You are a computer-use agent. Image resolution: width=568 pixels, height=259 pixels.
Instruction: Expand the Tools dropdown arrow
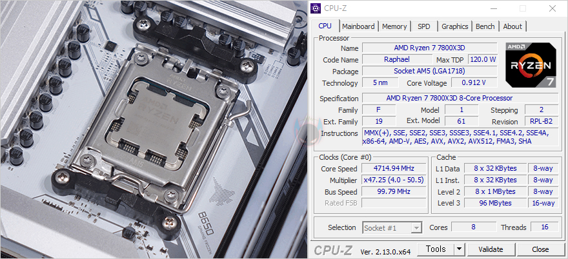click(x=460, y=249)
